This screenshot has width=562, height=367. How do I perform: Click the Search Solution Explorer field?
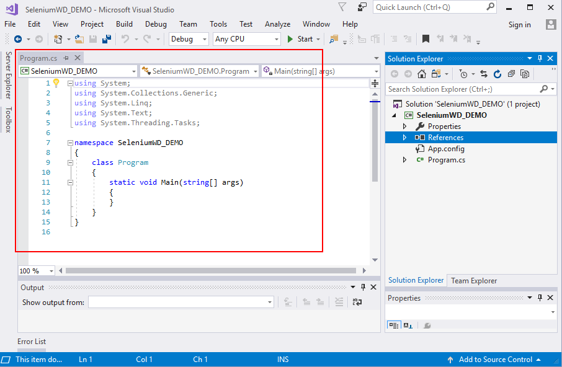pyautogui.click(x=471, y=89)
